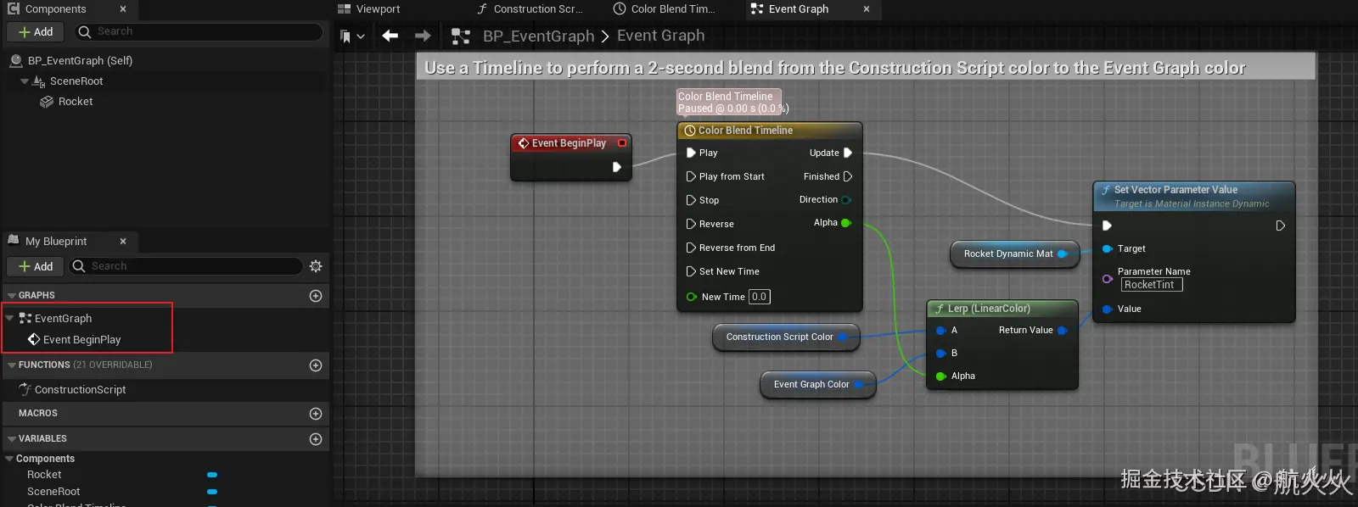
Task: Open My Blueprint view options gear
Action: pos(316,266)
